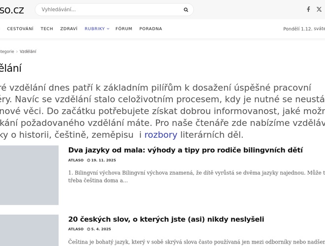The image size is (325, 246).
Task: Open the Cestování menu item
Action: 20,29
